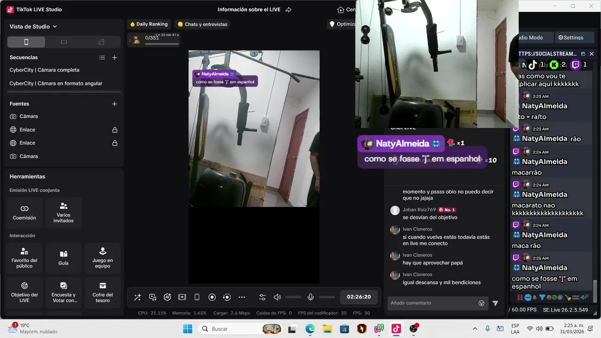
Task: Click the dashed-circle replay record icon
Action: pyautogui.click(x=227, y=297)
